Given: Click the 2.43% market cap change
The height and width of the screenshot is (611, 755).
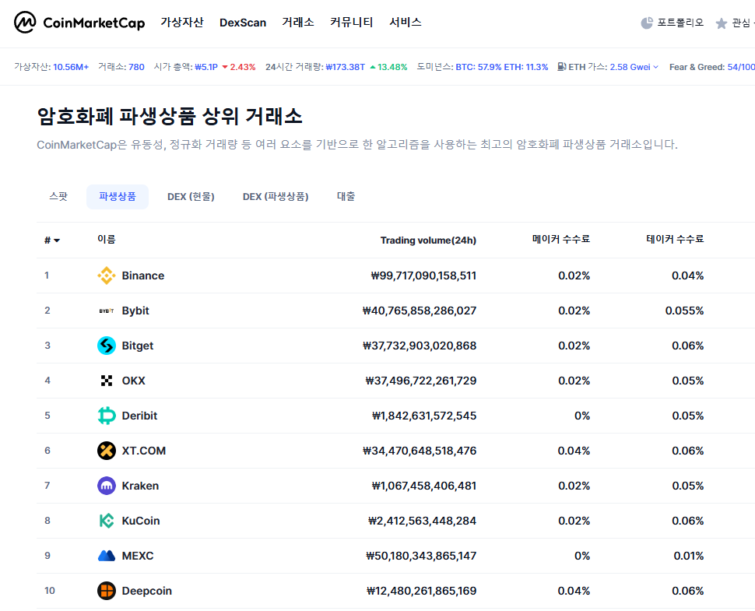Looking at the screenshot, I should tap(239, 67).
